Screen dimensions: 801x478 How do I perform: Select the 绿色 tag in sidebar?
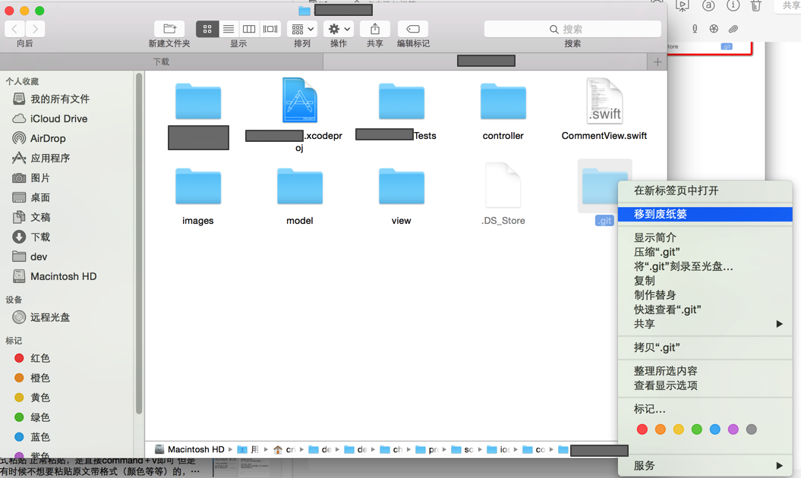[x=32, y=417]
